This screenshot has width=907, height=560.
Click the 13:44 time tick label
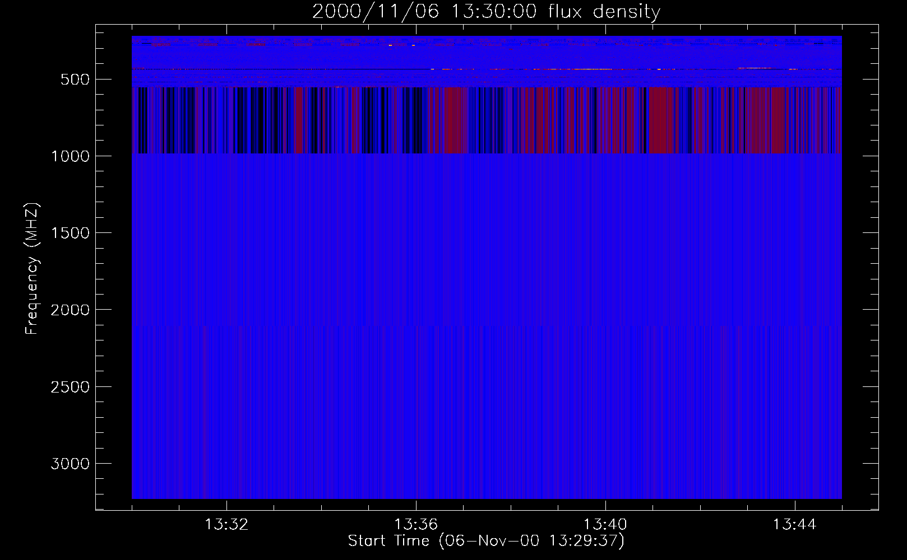[x=795, y=525]
